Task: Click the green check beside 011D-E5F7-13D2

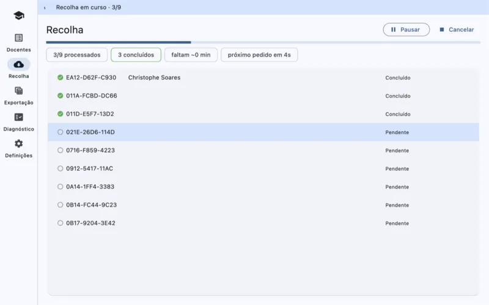Action: pos(60,114)
